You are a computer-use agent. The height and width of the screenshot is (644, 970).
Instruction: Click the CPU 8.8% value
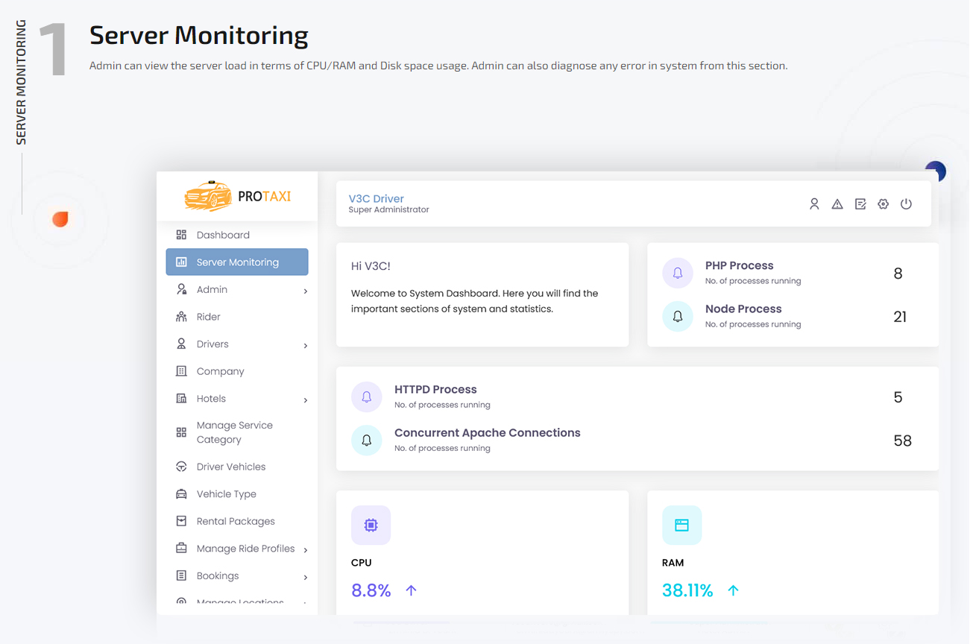pyautogui.click(x=371, y=590)
